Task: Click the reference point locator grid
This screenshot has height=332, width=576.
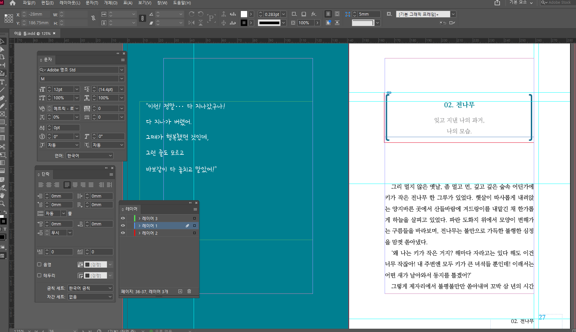Action: coord(9,18)
